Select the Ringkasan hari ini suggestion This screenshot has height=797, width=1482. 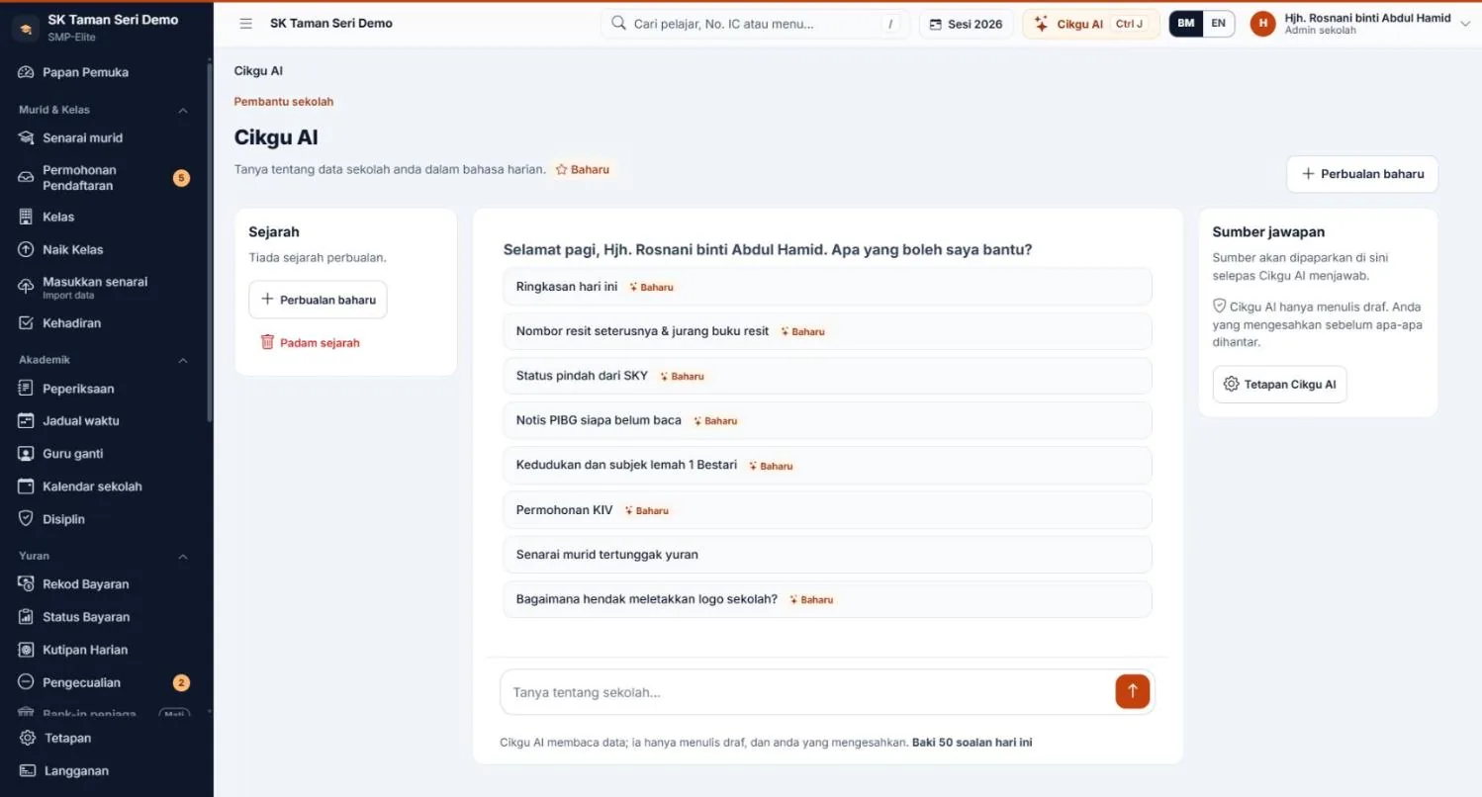coord(827,287)
